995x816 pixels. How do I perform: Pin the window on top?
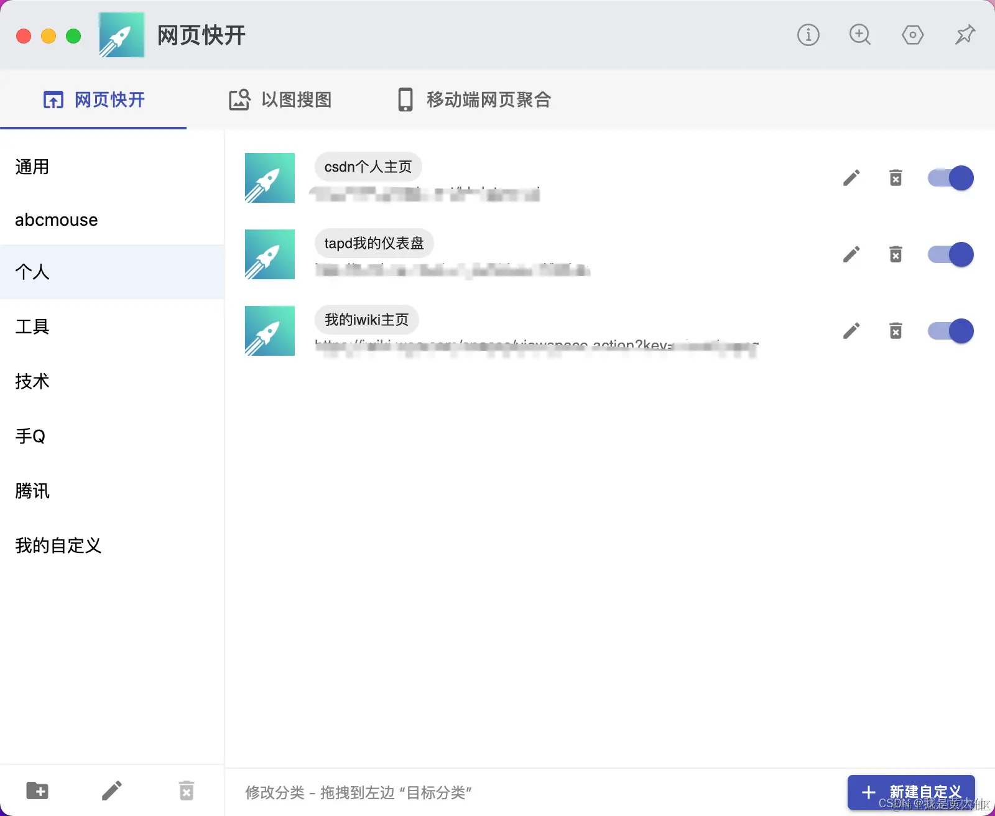[x=964, y=35]
